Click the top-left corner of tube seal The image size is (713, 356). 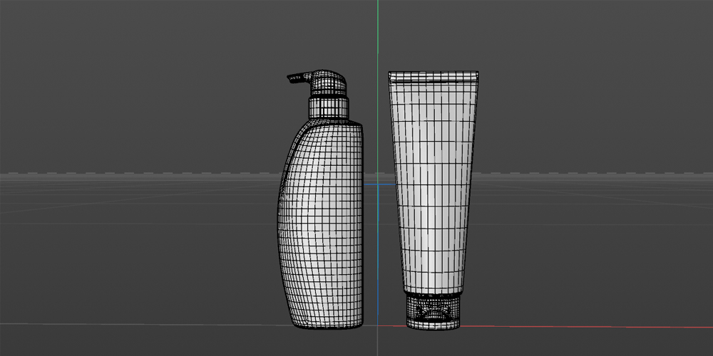(390, 73)
